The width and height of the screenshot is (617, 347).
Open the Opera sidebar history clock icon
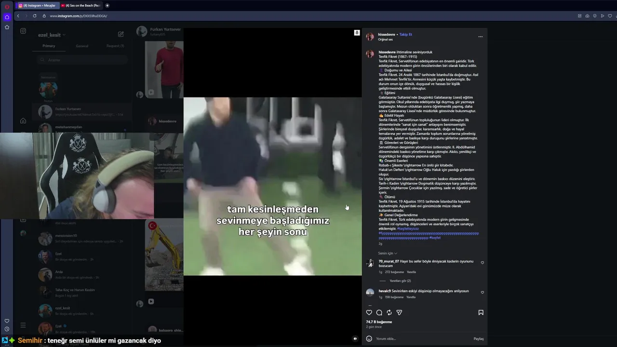(7, 329)
